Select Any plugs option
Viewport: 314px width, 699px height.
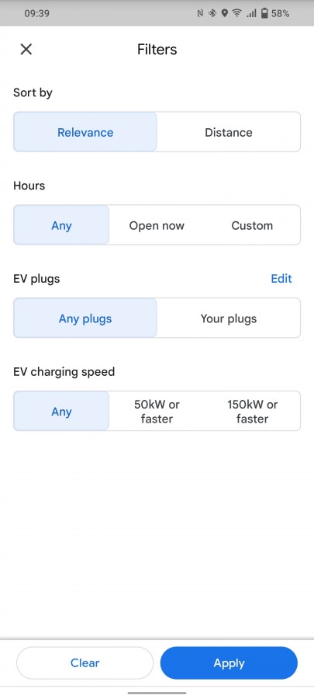(x=85, y=318)
